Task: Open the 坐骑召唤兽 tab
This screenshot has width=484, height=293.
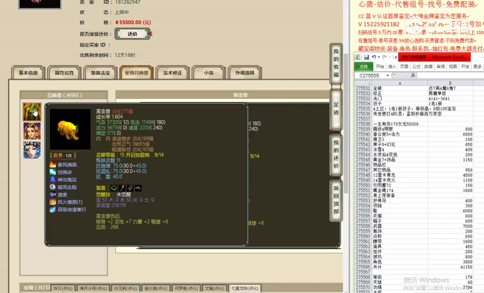Action: 136,73
